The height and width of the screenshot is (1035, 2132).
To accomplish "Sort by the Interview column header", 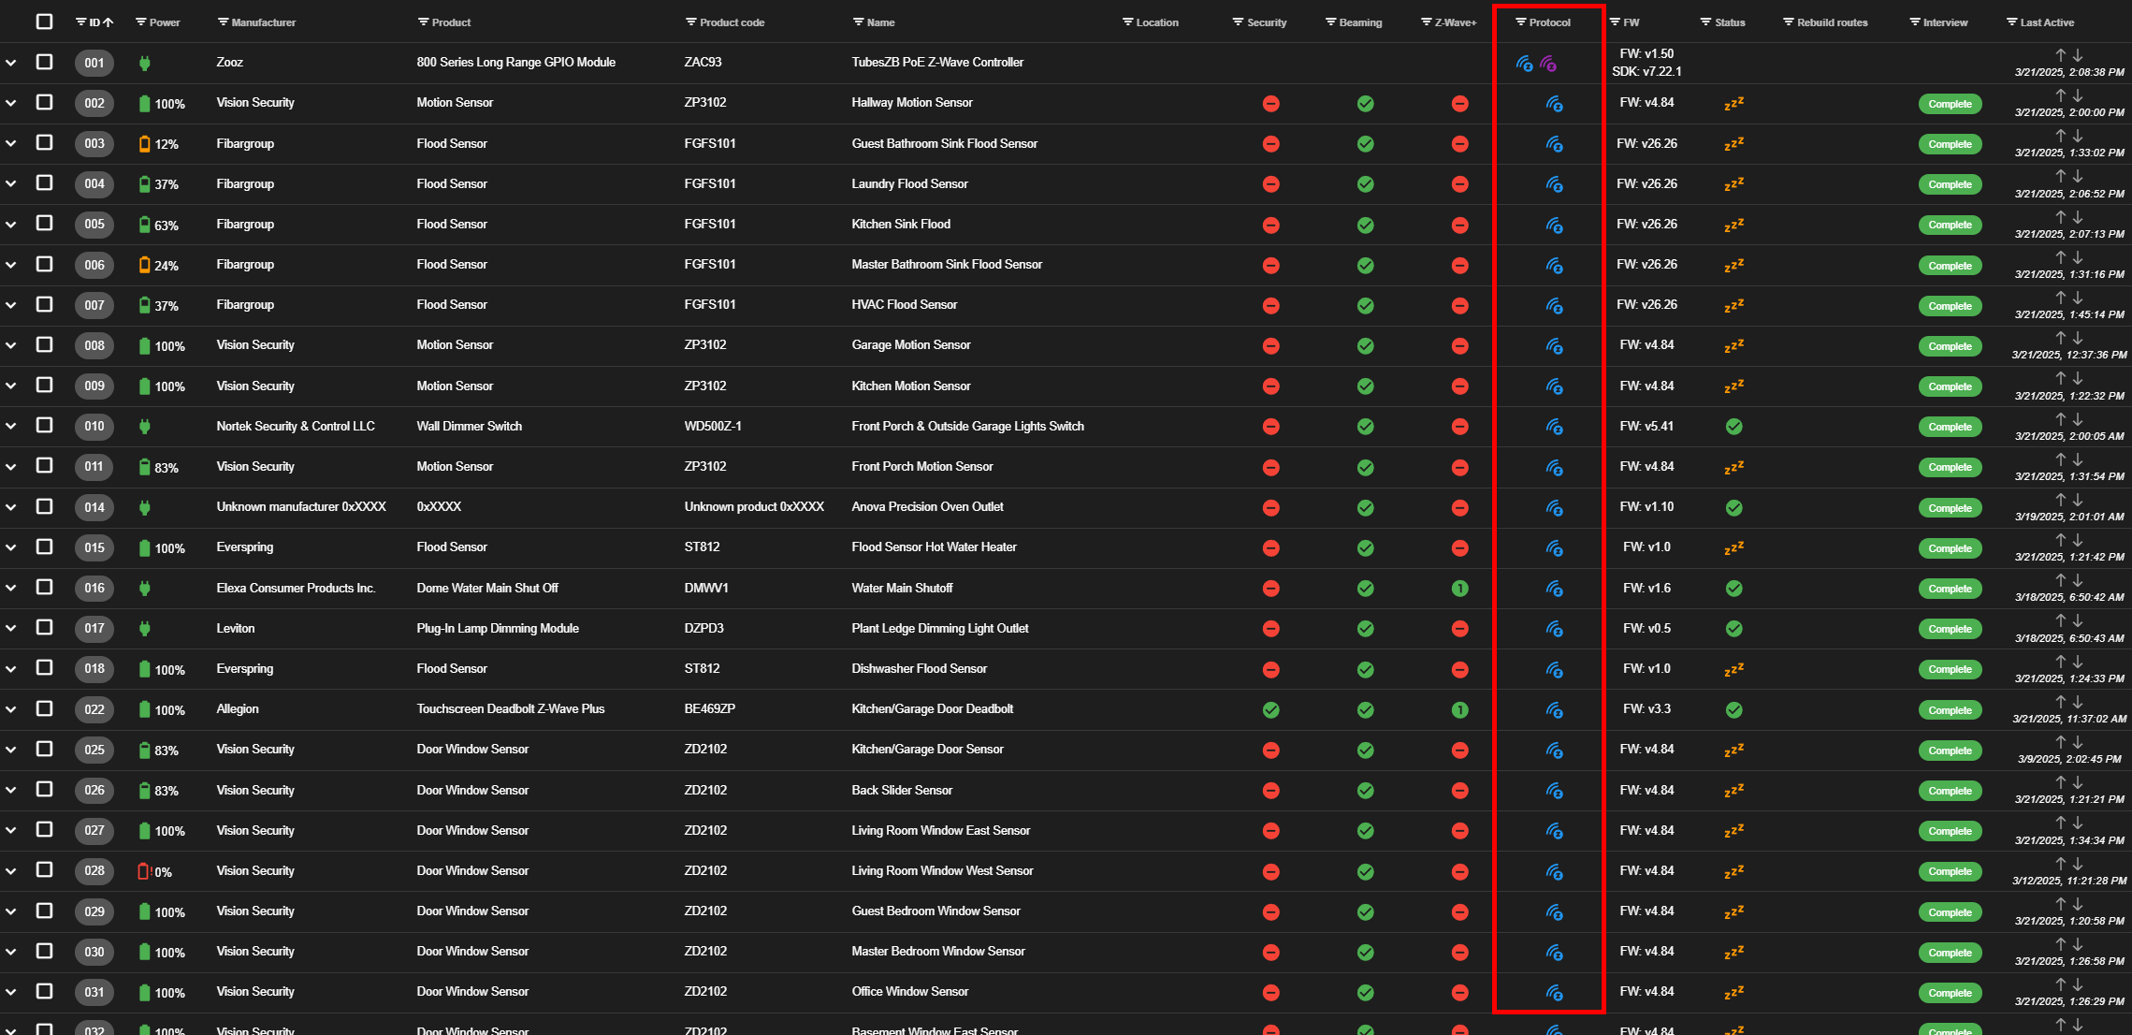I will click(x=1945, y=22).
